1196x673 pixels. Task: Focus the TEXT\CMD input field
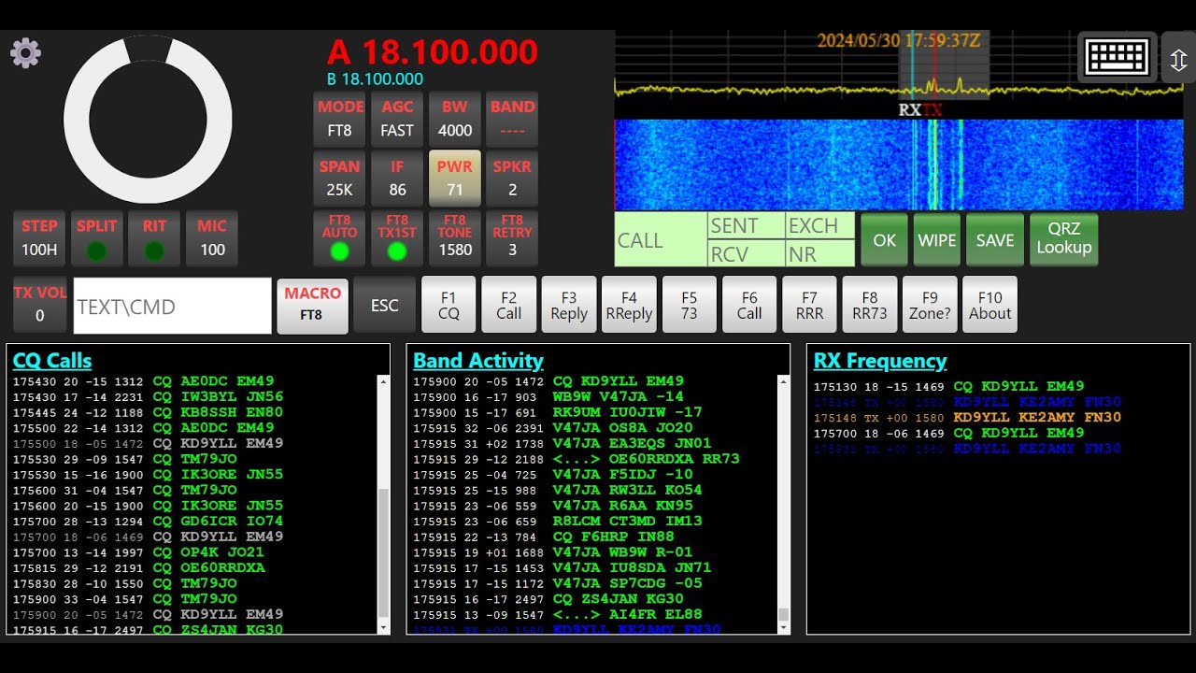[173, 306]
